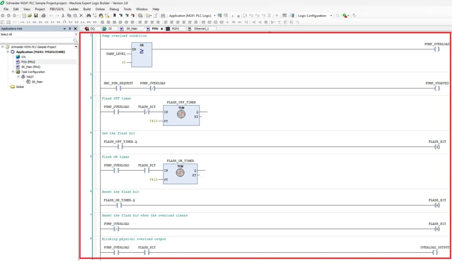Click the Print toolbar icon
452x261 pixels.
coord(44,15)
